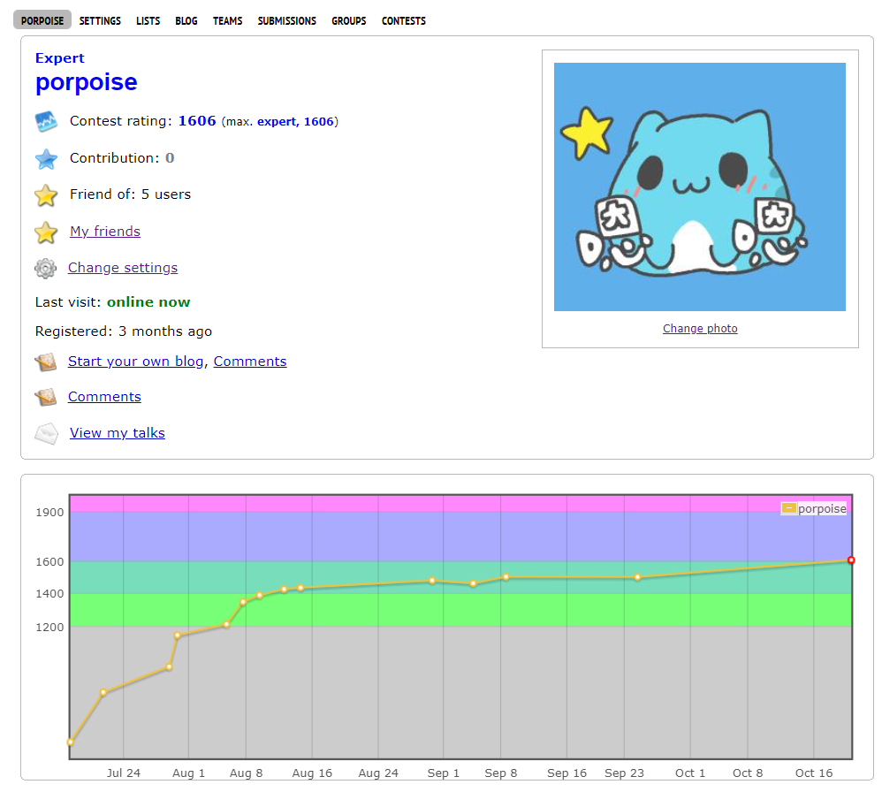The image size is (882, 792).
Task: Click the gear icon beside Change settings
Action: pos(46,269)
